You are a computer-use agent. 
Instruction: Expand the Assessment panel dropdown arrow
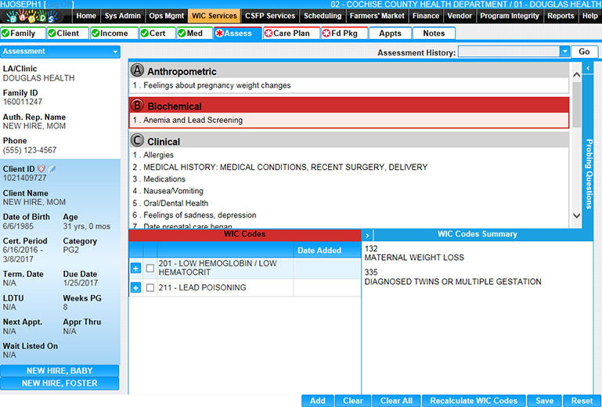point(115,52)
